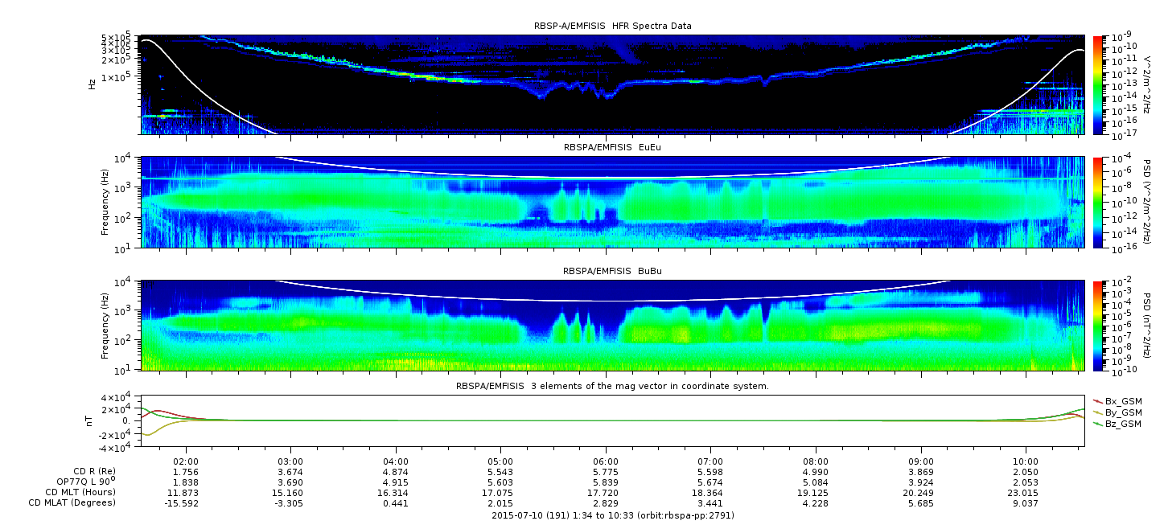Screen dimensions: 1164x529
Task: Click the CD R (Re) row label
Action: click(x=94, y=471)
